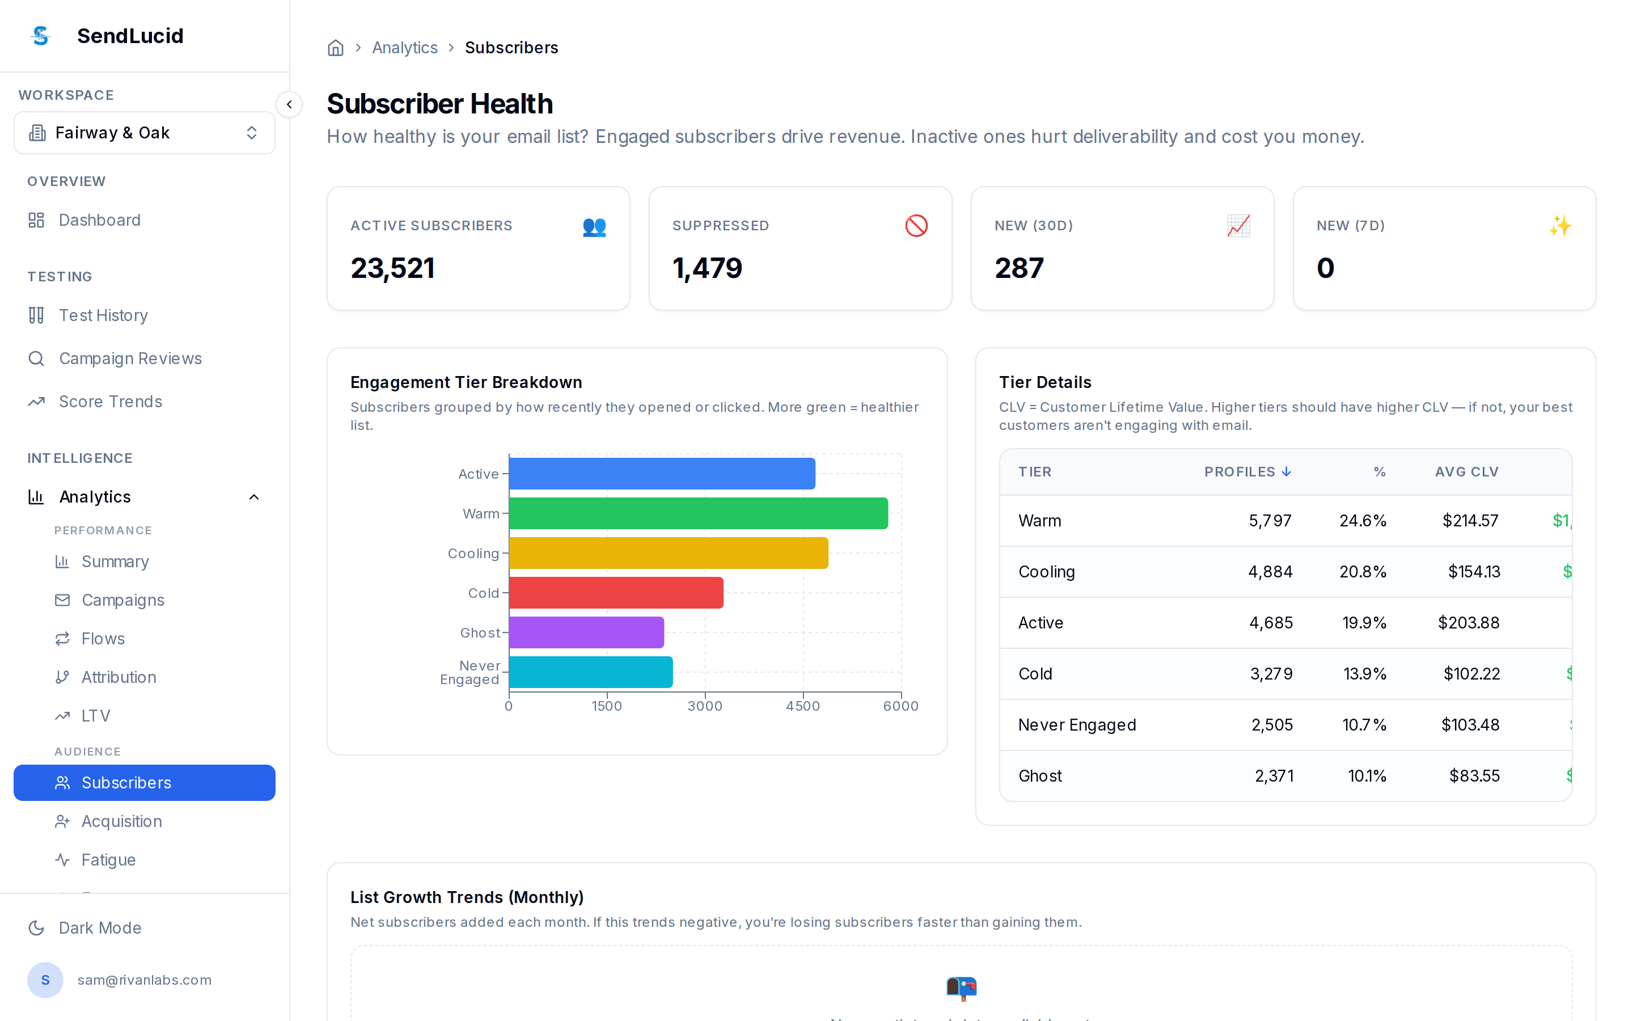Click the Analytics breadcrumb link
This screenshot has width=1633, height=1021.
tap(405, 48)
